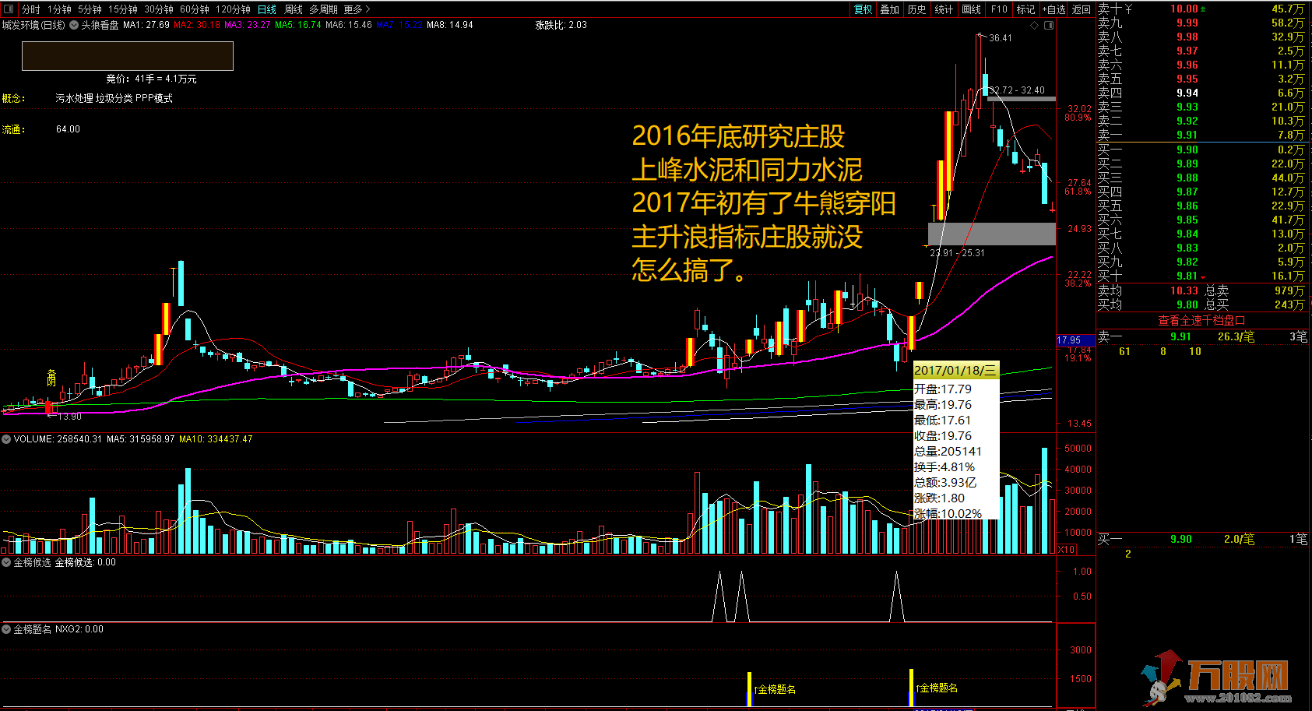Toggle the left sidebar panel icon
The image size is (1312, 711).
(x=9, y=9)
